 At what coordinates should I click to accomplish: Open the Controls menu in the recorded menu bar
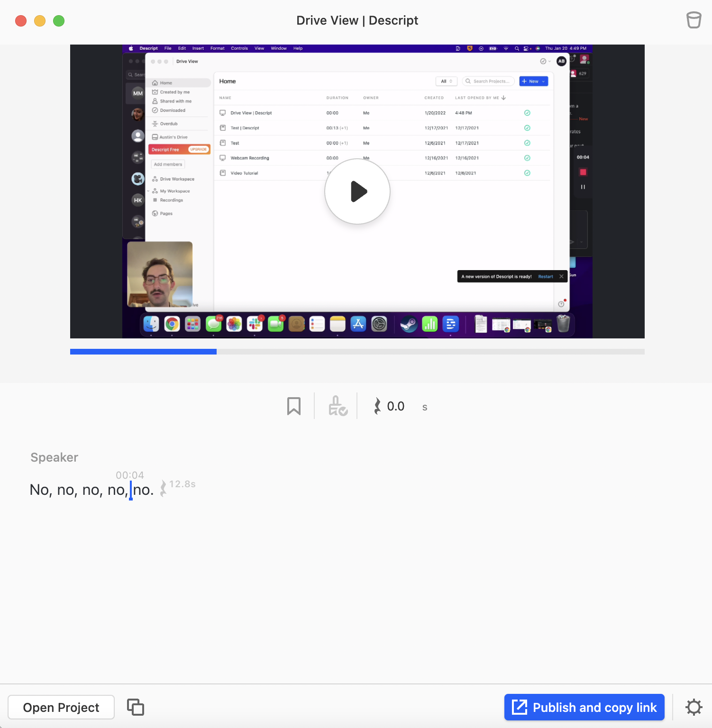(239, 48)
